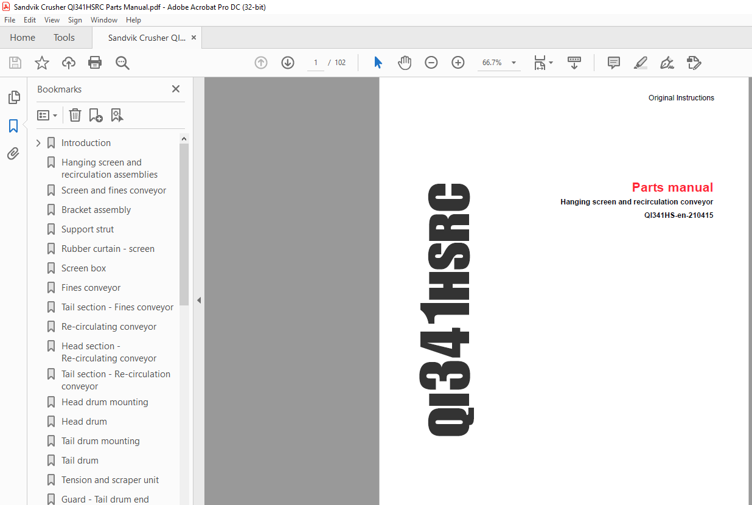Click the Stamp tool icon
This screenshot has width=752, height=505.
(x=694, y=63)
